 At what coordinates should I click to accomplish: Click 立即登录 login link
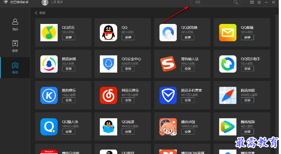(57, 2)
